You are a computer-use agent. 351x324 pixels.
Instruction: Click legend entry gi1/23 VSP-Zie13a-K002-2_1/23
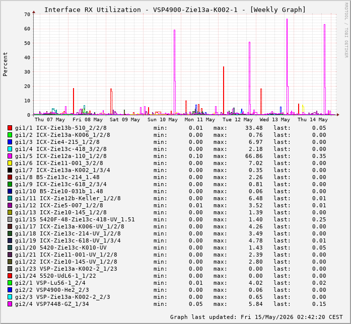(x=66, y=269)
